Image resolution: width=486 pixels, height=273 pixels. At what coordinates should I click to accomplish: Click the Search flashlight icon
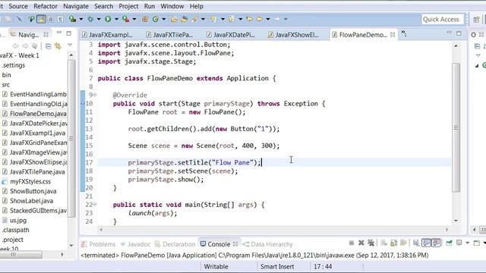(194, 19)
